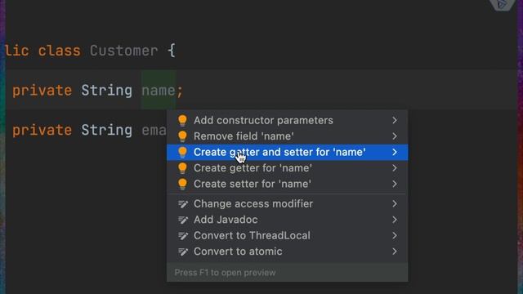523x294 pixels.
Task: Click the 'Customer' class name
Action: pos(123,51)
